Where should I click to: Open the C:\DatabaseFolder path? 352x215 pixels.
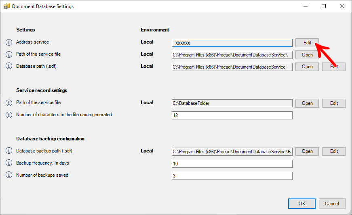tap(307, 103)
